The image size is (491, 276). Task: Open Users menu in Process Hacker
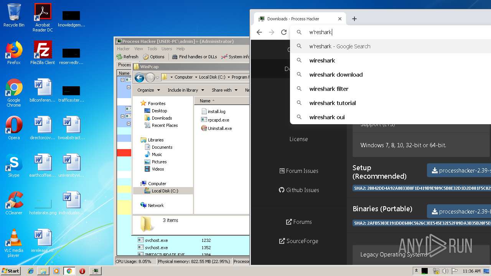click(x=166, y=49)
